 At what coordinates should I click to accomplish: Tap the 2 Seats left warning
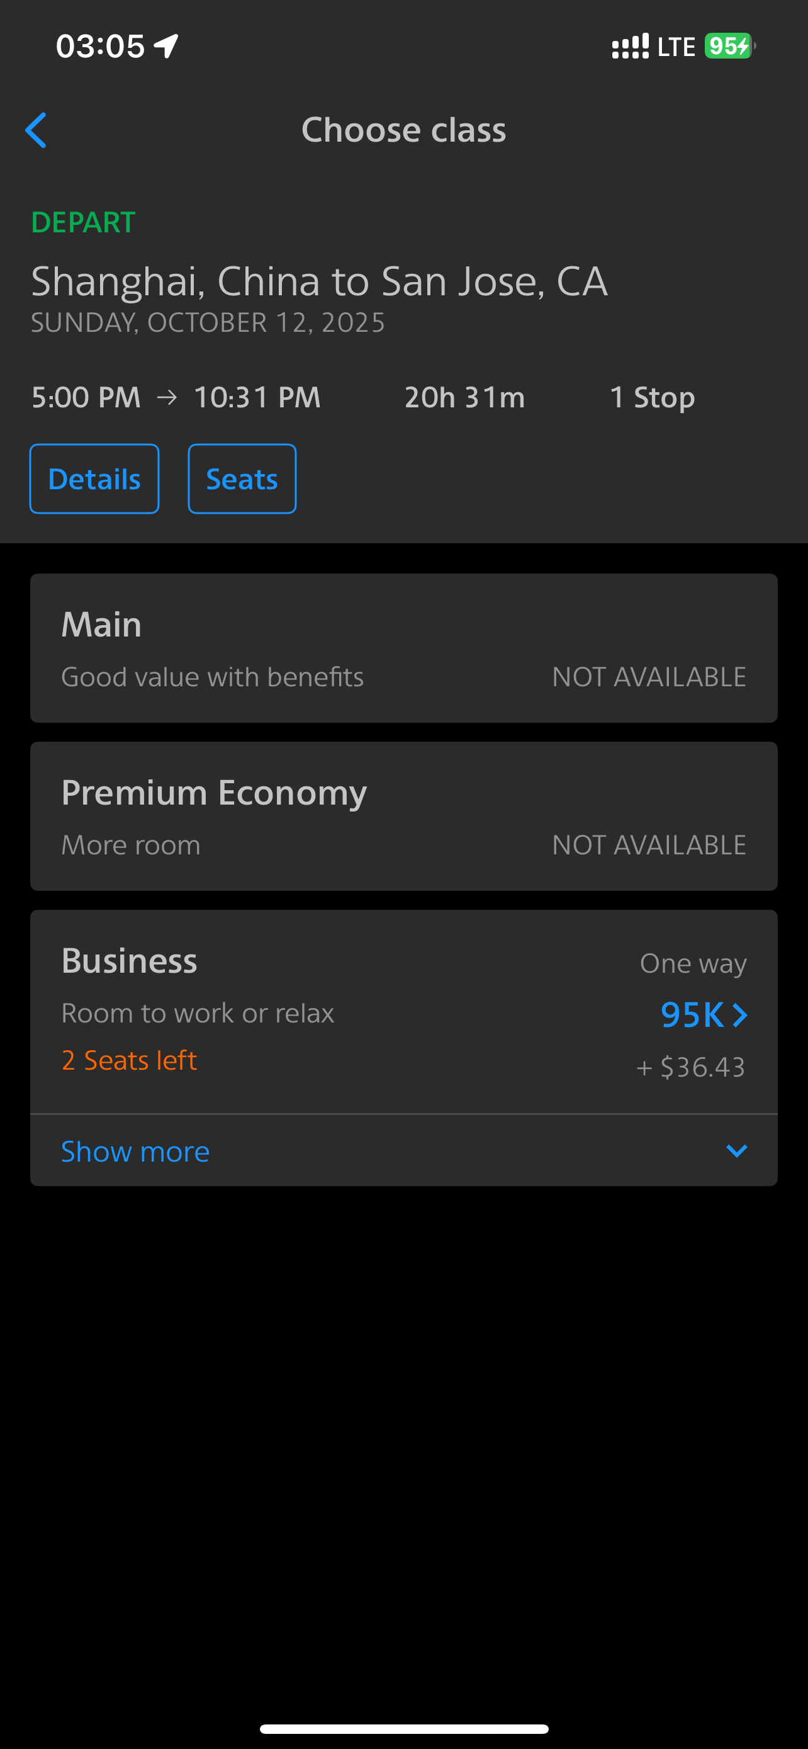pos(129,1060)
